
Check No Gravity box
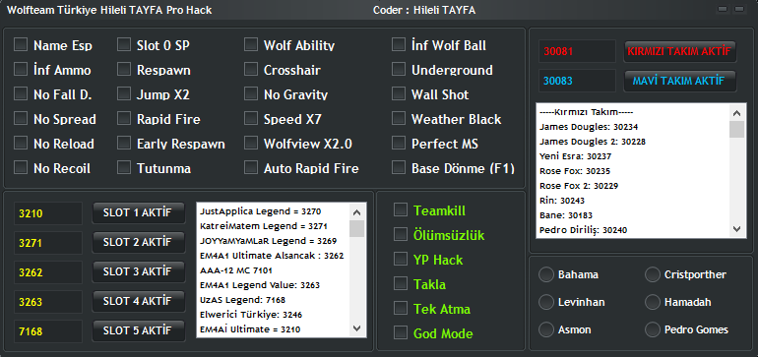[x=251, y=94]
